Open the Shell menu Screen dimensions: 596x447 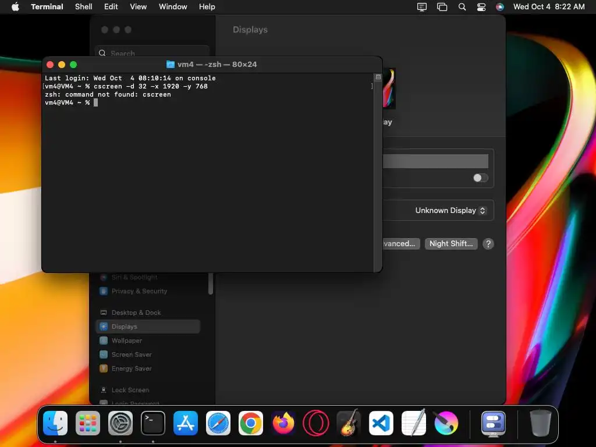click(84, 7)
